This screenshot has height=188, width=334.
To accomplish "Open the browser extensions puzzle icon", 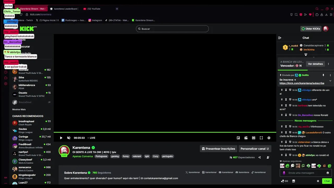I will coord(317,15).
